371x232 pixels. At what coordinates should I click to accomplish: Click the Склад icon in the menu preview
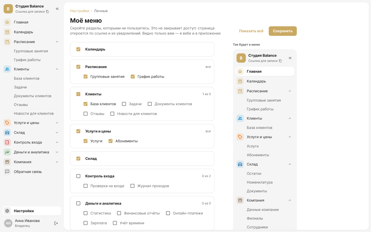240,164
